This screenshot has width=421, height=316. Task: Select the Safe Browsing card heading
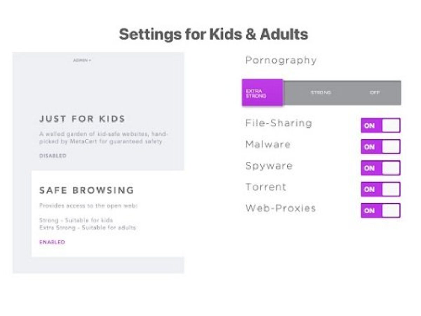click(x=87, y=190)
